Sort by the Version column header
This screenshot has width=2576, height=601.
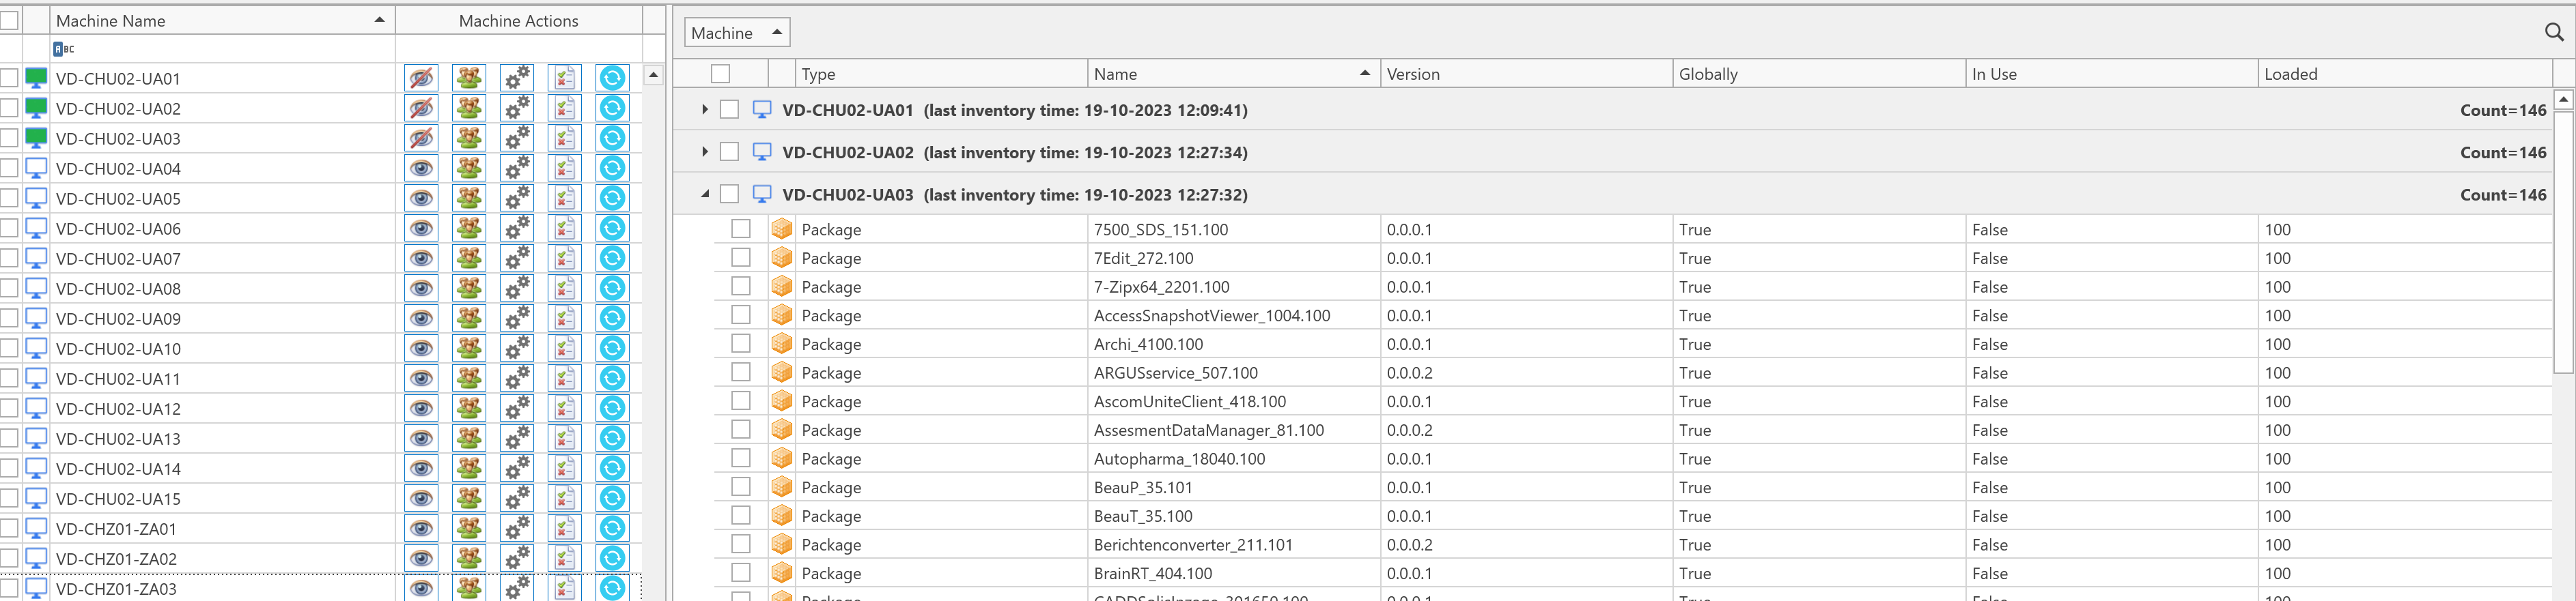[1524, 74]
